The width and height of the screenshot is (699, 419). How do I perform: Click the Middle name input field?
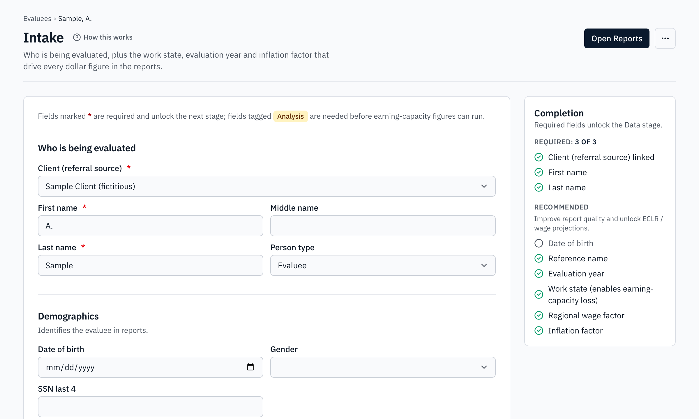pyautogui.click(x=383, y=226)
